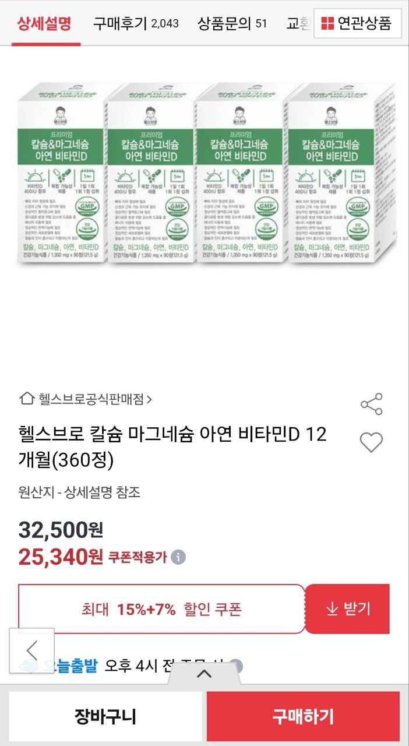Switch to the 구매후기 reviews tab
This screenshot has height=746, width=409.
click(x=136, y=24)
